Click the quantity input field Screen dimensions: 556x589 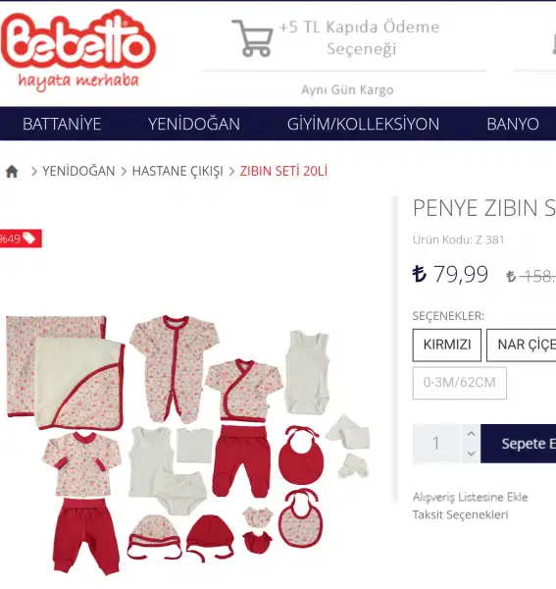pyautogui.click(x=436, y=444)
